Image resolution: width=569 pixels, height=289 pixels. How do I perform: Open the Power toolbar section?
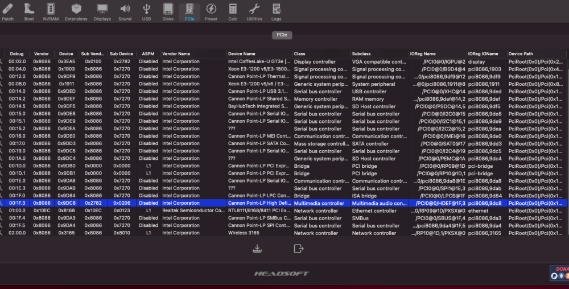211,11
